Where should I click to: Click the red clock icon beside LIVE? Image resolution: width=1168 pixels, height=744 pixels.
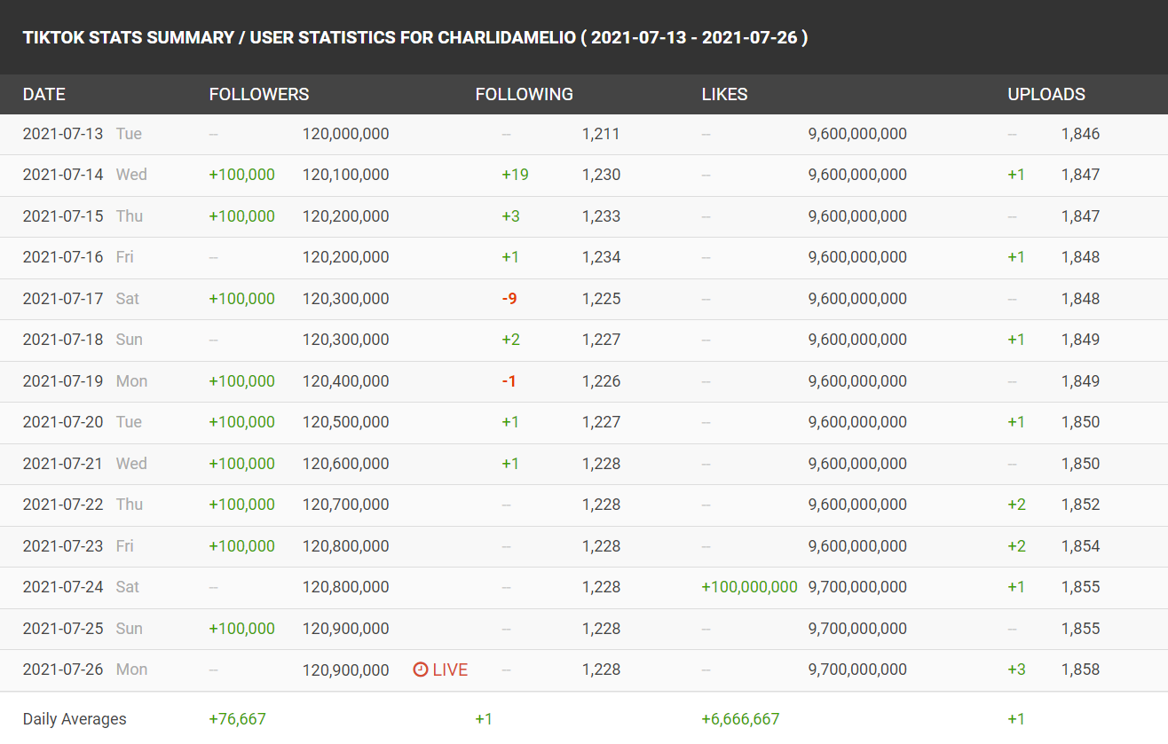tap(421, 670)
